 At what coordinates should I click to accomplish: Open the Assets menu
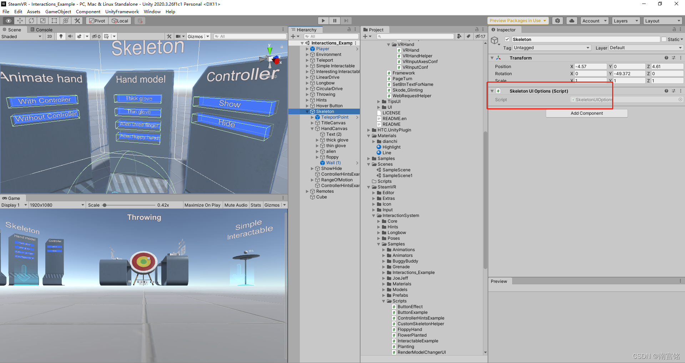point(34,11)
